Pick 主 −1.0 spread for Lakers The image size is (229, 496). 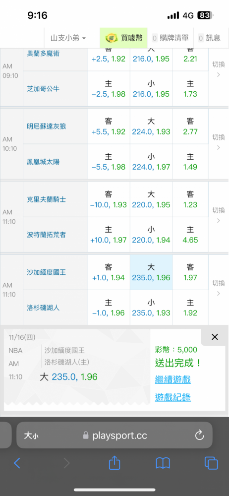click(x=109, y=308)
